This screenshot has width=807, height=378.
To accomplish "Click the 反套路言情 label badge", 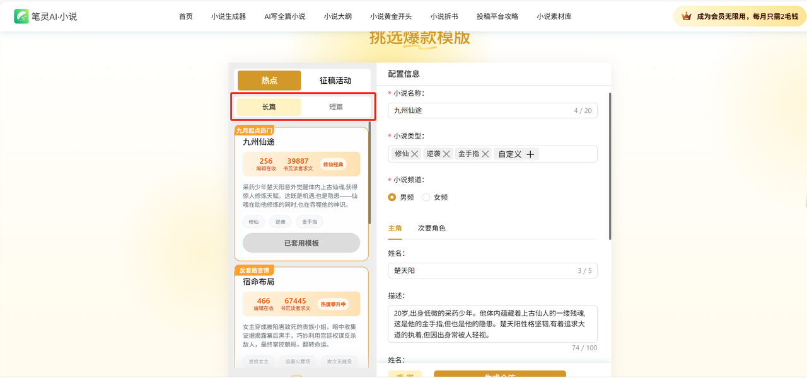I will pos(254,270).
